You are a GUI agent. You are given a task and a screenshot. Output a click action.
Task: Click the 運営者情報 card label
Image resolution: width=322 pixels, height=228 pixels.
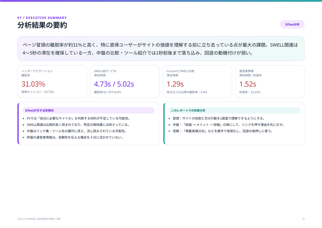tap(246, 71)
